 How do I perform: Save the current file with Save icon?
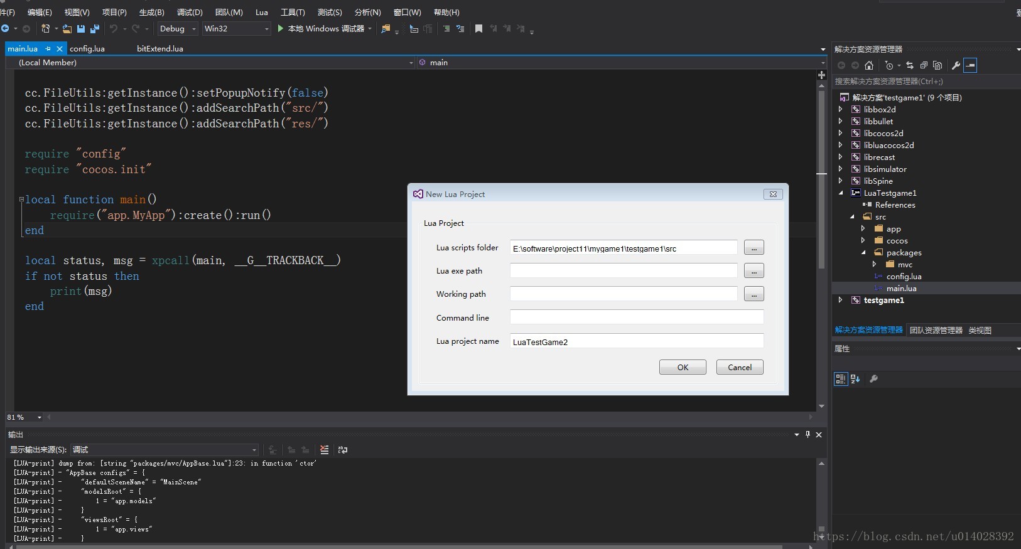(x=81, y=29)
